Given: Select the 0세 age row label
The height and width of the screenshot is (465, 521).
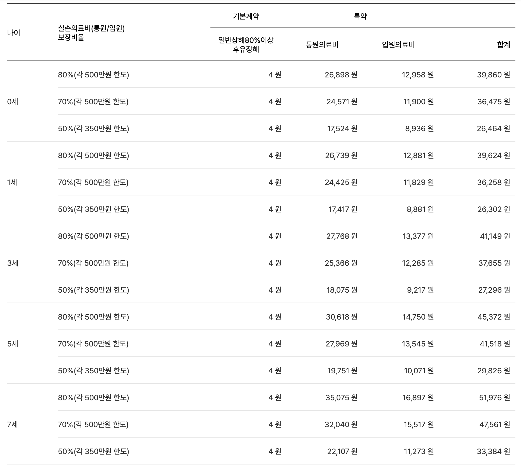Looking at the screenshot, I should point(12,102).
